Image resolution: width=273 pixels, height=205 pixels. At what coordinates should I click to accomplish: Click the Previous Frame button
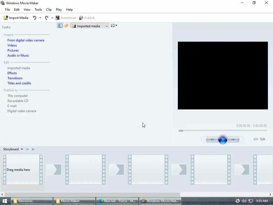click(212, 139)
